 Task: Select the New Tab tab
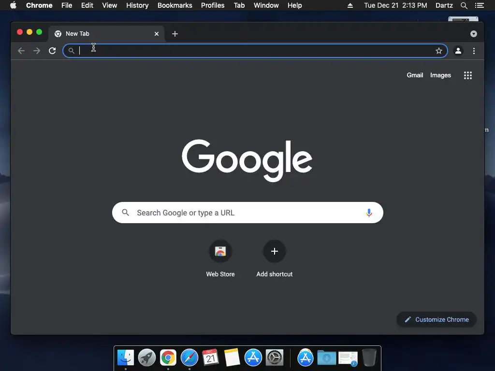[x=107, y=34]
